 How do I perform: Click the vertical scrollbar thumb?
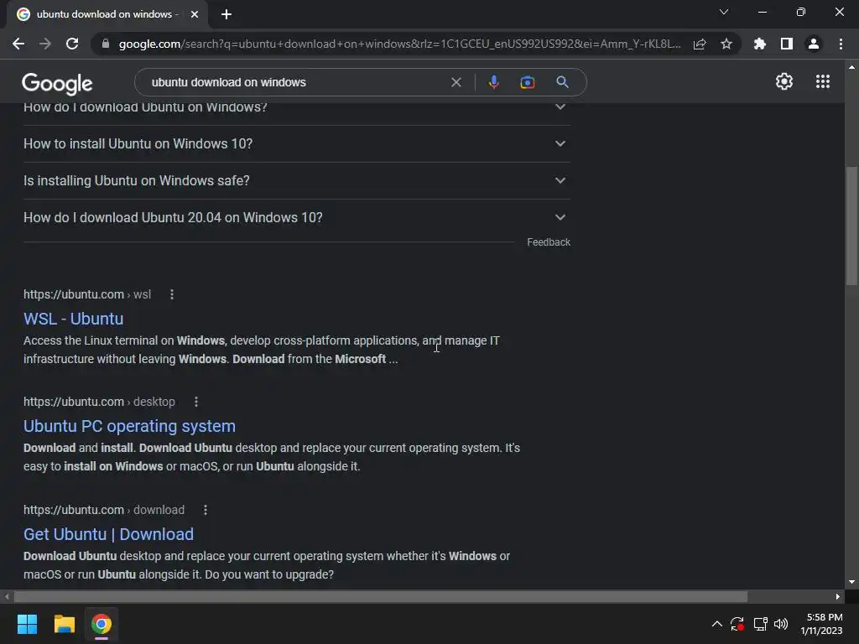(x=851, y=226)
